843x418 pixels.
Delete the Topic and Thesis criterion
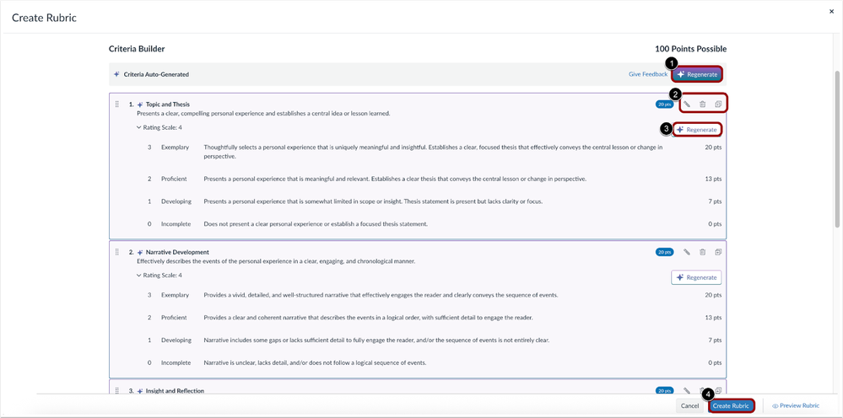click(x=702, y=104)
